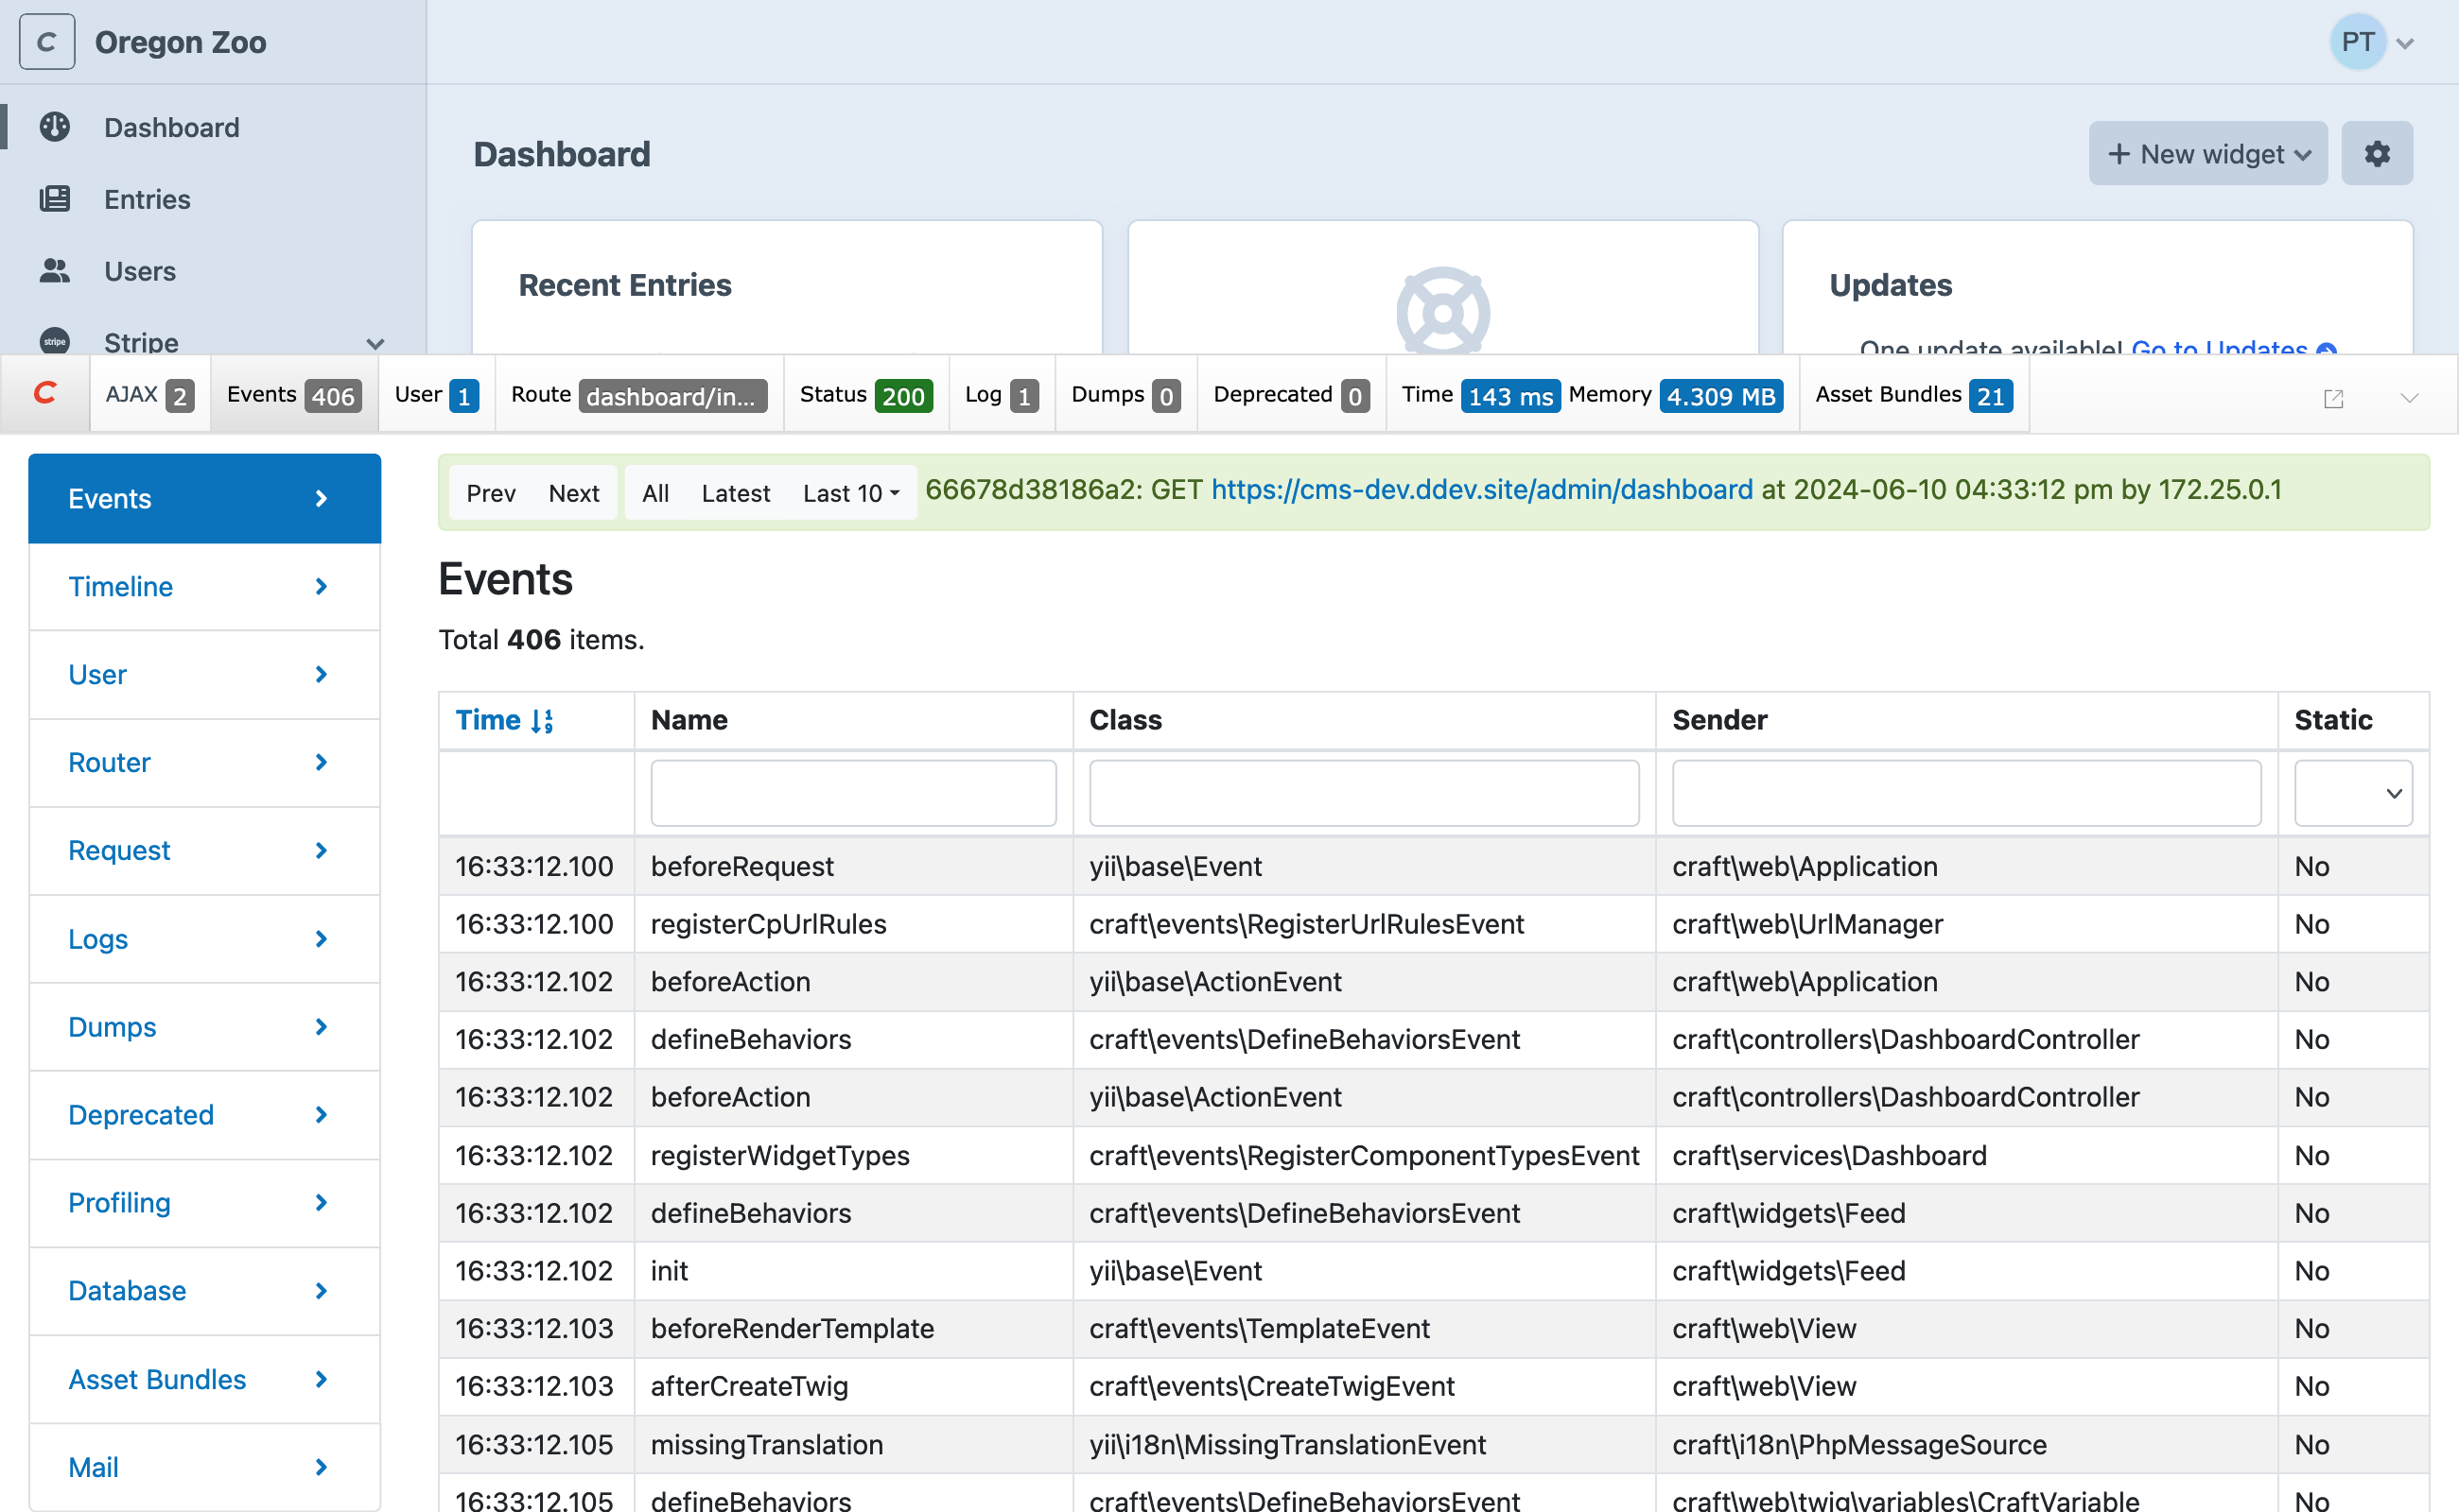Open the Static column filter dropdown
The image size is (2459, 1512).
pos(2352,793)
